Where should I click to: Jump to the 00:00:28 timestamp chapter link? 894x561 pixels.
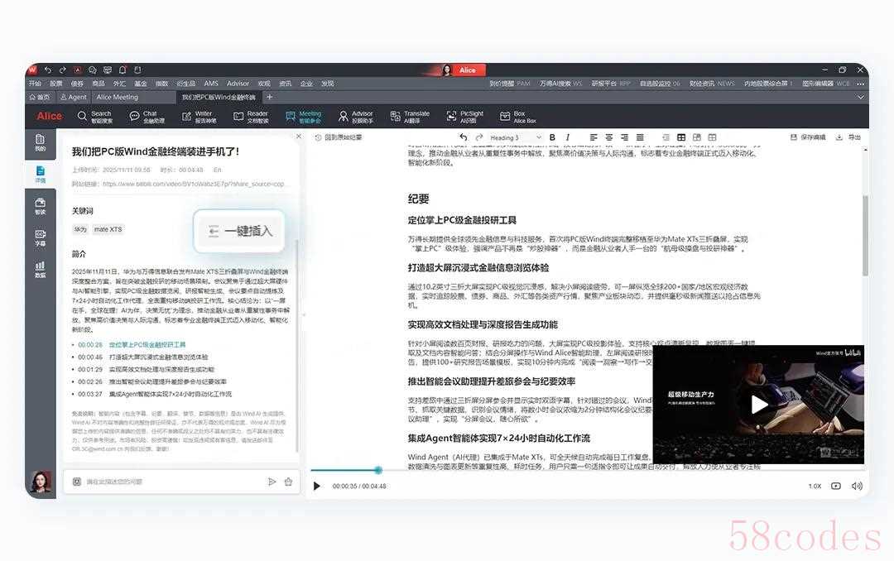point(90,344)
